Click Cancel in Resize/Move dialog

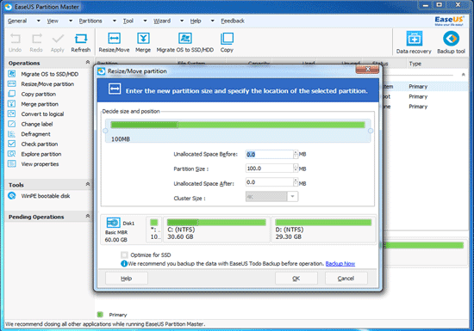[x=346, y=279]
